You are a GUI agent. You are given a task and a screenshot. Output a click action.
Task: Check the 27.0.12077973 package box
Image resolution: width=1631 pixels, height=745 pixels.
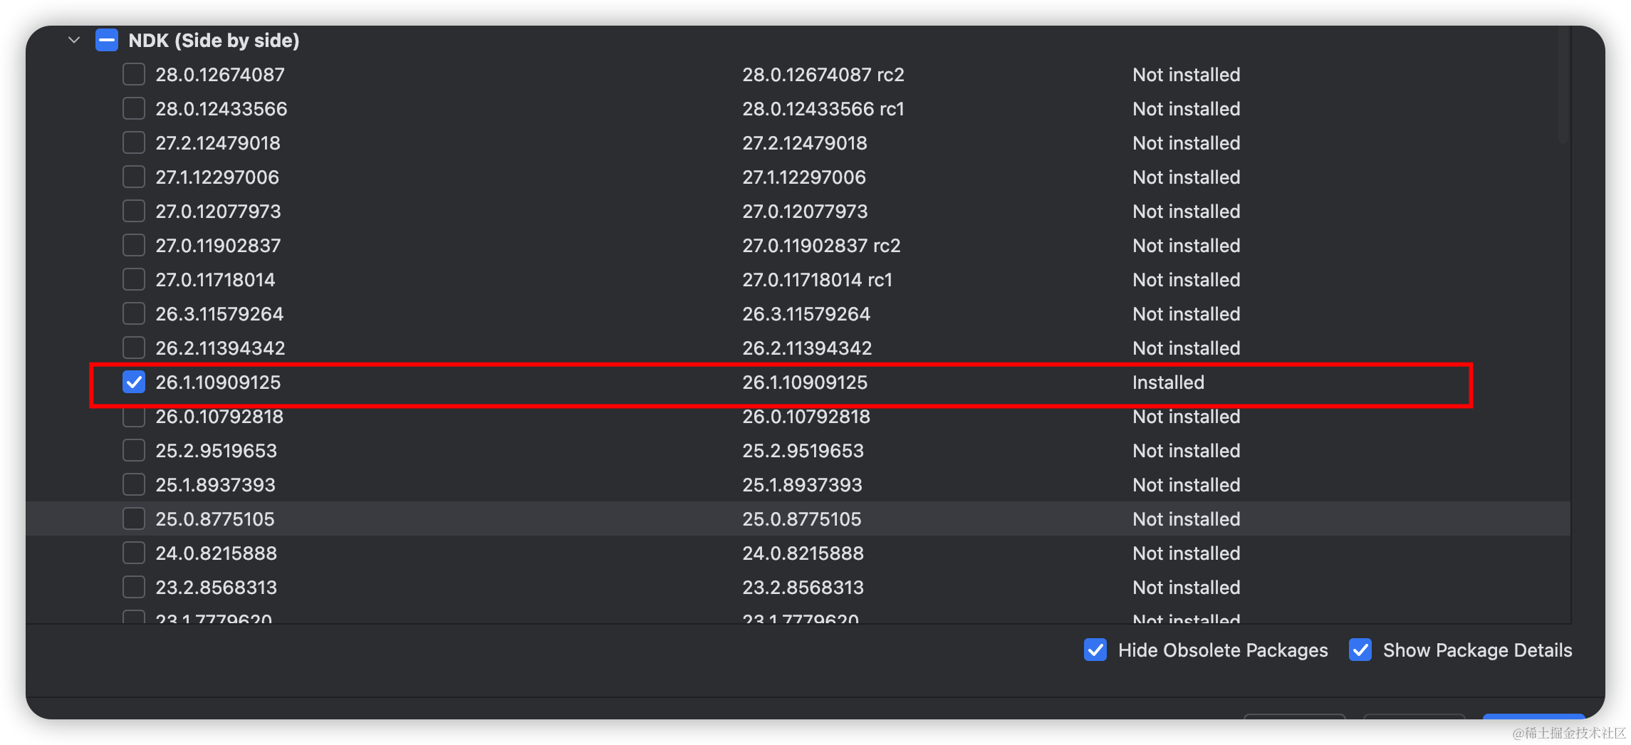point(134,211)
